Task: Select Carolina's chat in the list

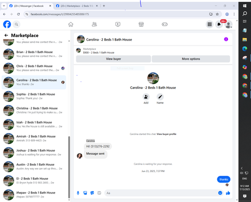Action: click(34, 82)
